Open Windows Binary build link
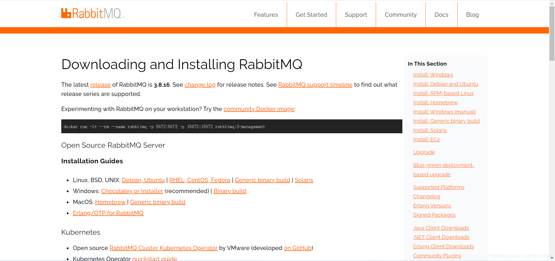Screen dimensions: 555x261 coord(230,191)
